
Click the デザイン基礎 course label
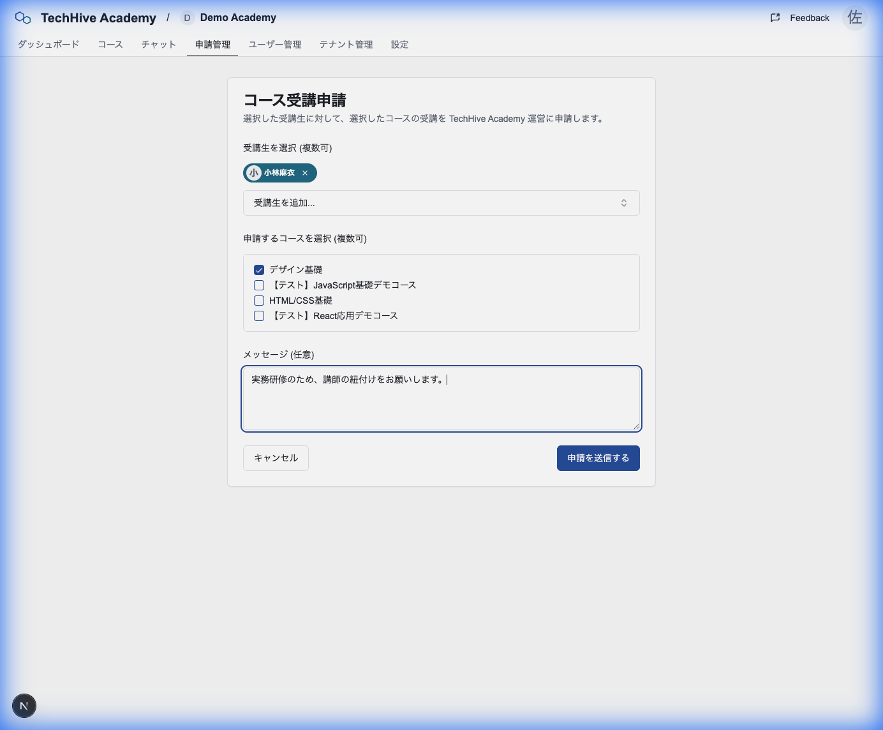pos(296,270)
